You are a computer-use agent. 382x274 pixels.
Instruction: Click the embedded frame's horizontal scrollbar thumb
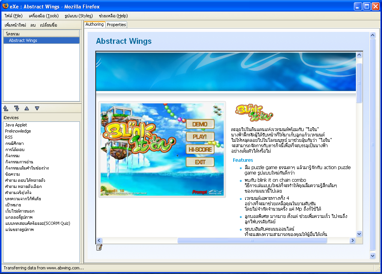coord(252,241)
